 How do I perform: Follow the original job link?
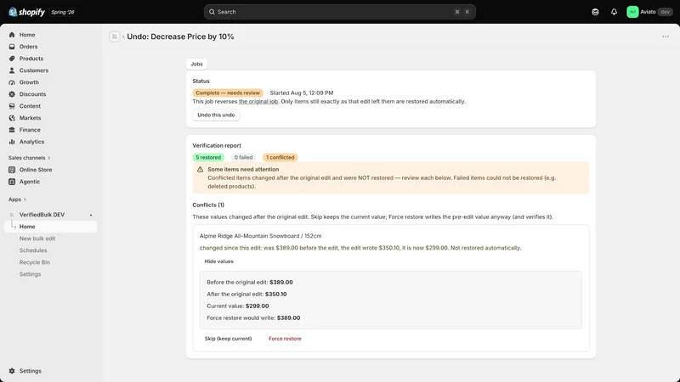tap(258, 101)
